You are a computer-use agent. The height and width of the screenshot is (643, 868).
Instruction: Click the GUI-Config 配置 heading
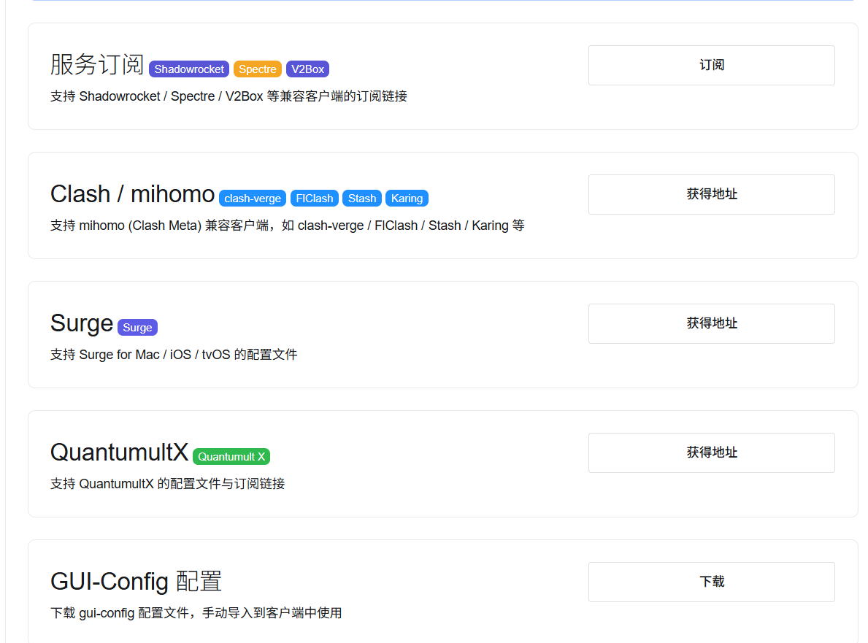pyautogui.click(x=137, y=582)
